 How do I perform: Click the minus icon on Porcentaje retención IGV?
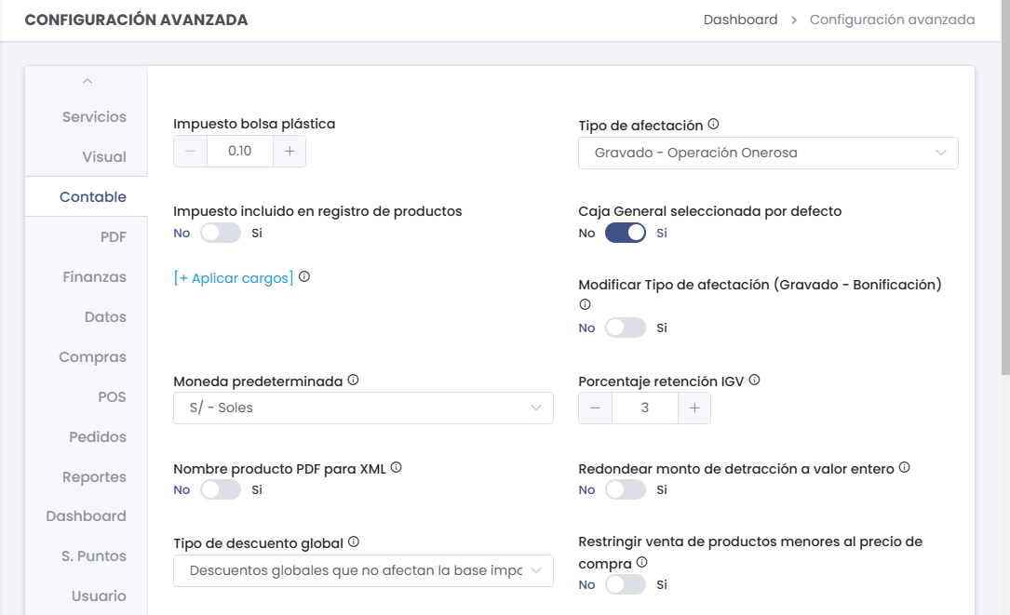point(595,408)
